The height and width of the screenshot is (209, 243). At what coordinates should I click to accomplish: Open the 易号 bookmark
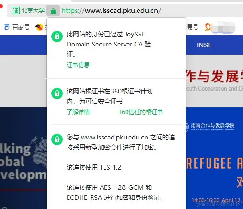tap(192, 27)
